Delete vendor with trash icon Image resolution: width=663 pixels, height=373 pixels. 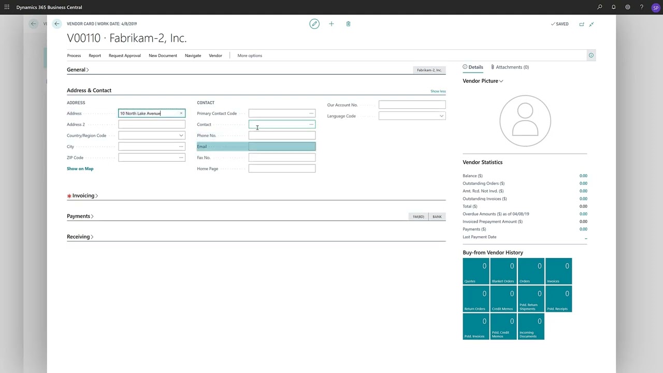[348, 24]
